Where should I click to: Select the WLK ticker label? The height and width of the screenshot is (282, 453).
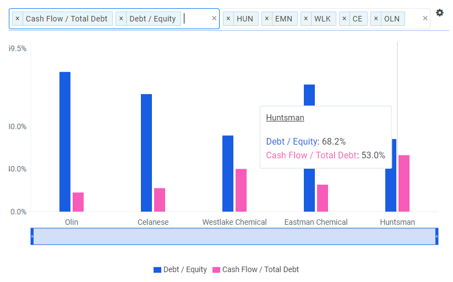click(323, 19)
